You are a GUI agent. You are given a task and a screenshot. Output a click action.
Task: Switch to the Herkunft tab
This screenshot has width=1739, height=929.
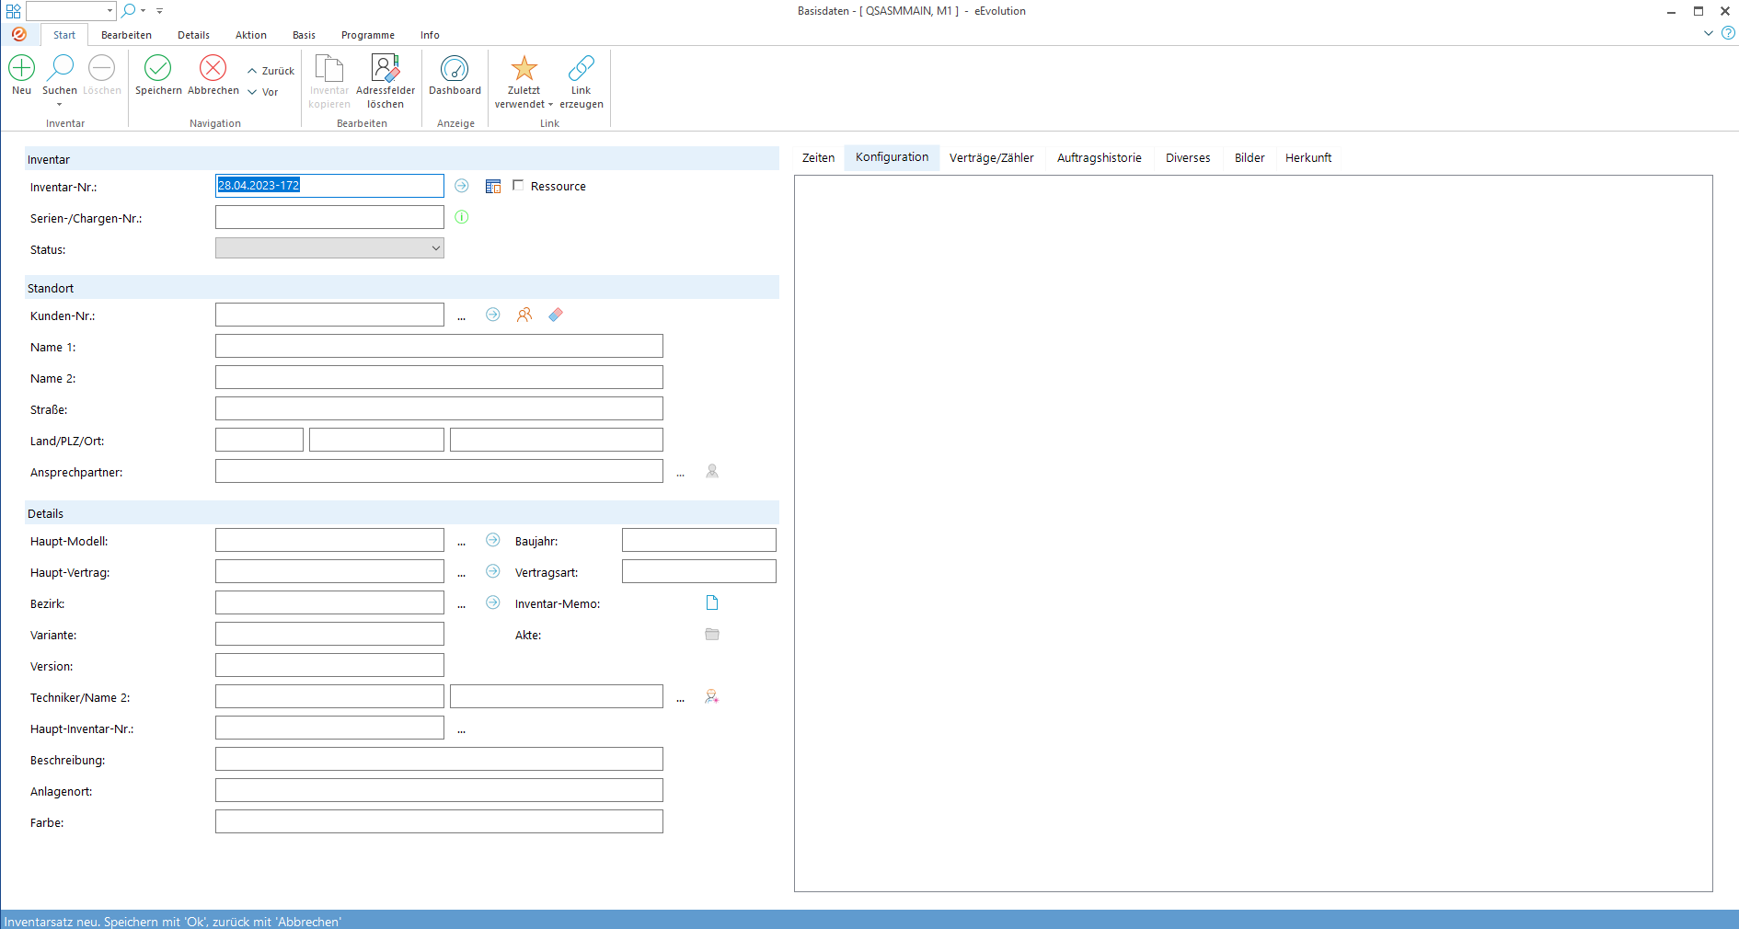(1308, 157)
